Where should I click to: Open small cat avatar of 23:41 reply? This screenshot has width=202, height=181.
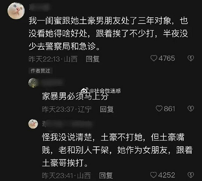click(x=33, y=124)
